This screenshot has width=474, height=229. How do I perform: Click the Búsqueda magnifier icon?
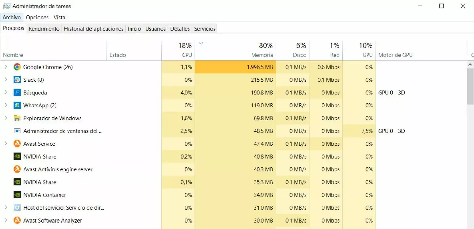pyautogui.click(x=17, y=93)
